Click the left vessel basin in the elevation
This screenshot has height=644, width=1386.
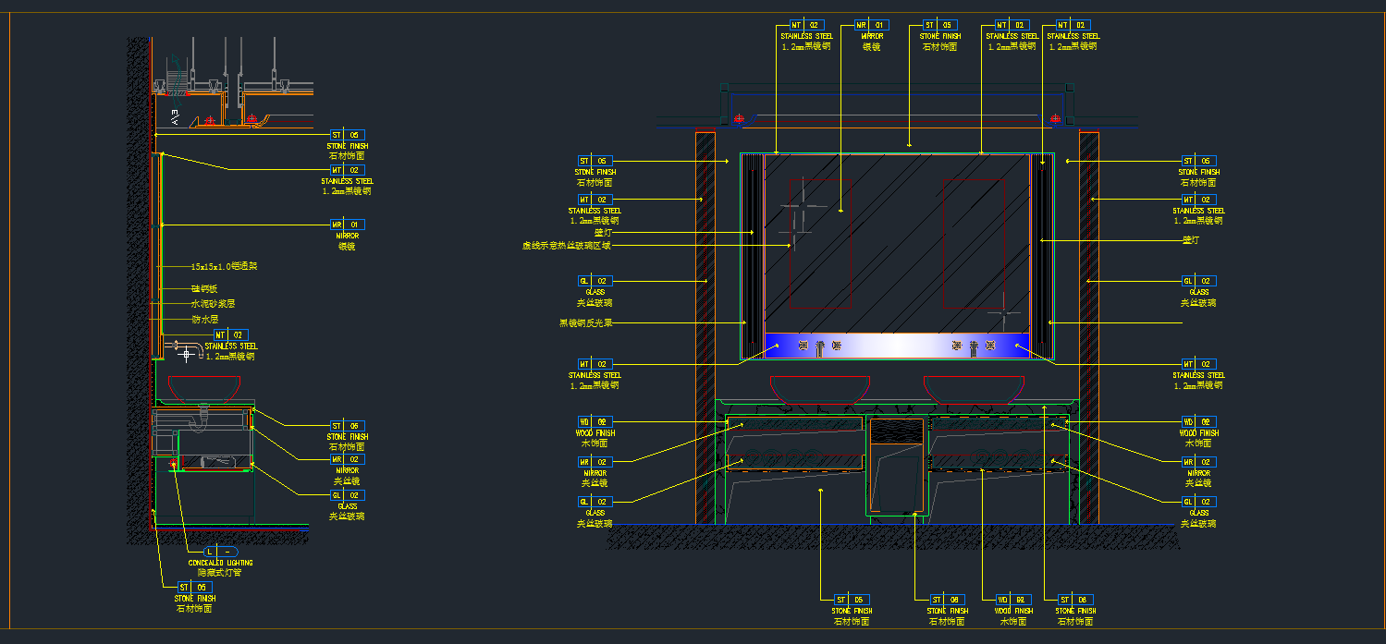point(820,388)
